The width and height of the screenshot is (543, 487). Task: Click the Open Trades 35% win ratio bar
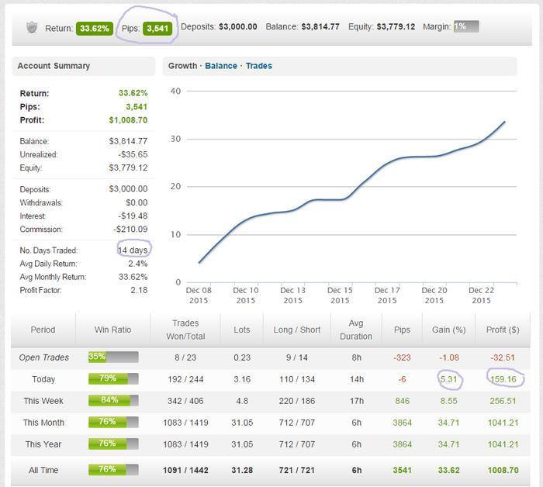(x=113, y=357)
